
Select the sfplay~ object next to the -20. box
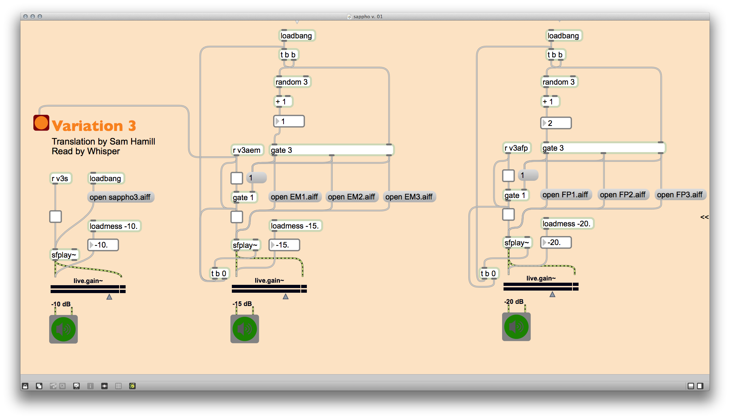coord(517,243)
